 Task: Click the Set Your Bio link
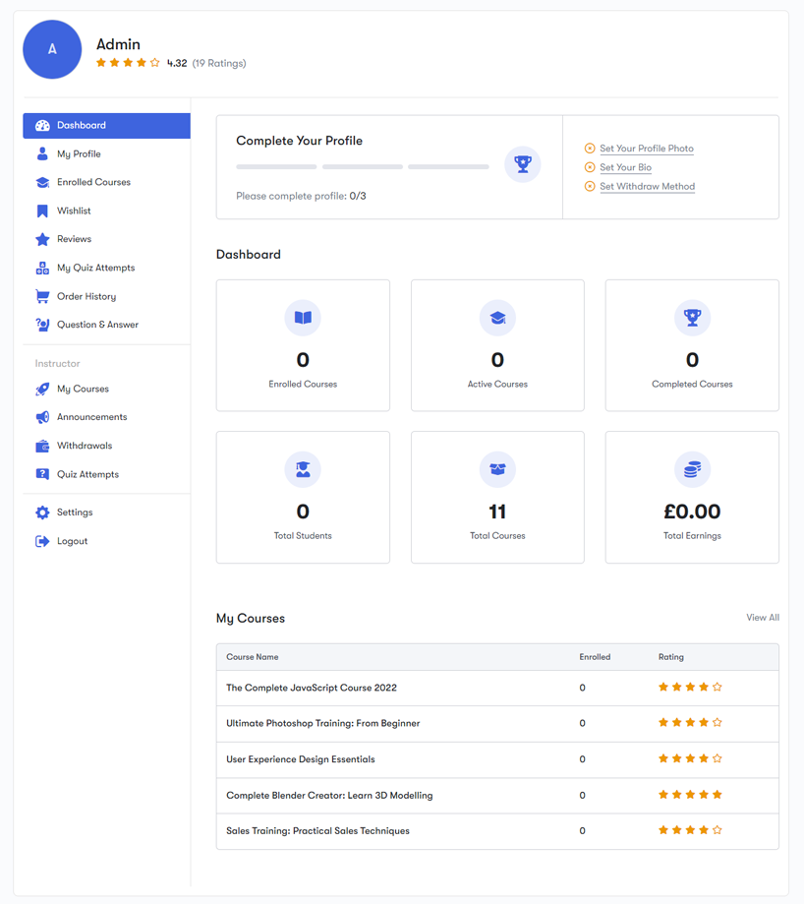point(625,167)
